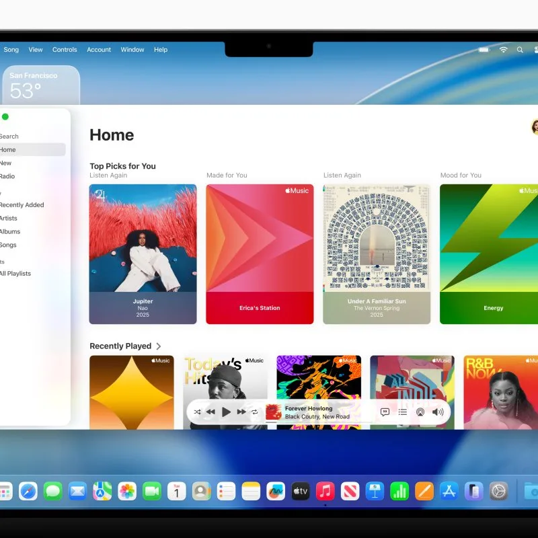Toggle shuffle in the mini player
The width and height of the screenshot is (538, 538).
click(x=197, y=412)
